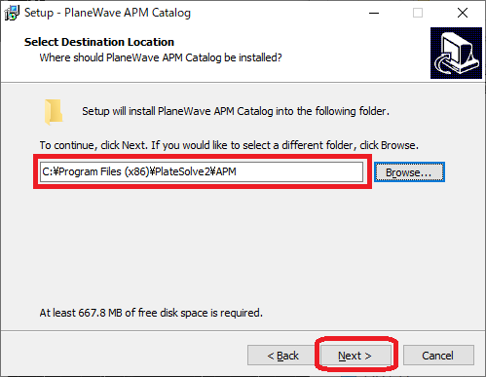Click the yellow folder icon

pos(54,112)
